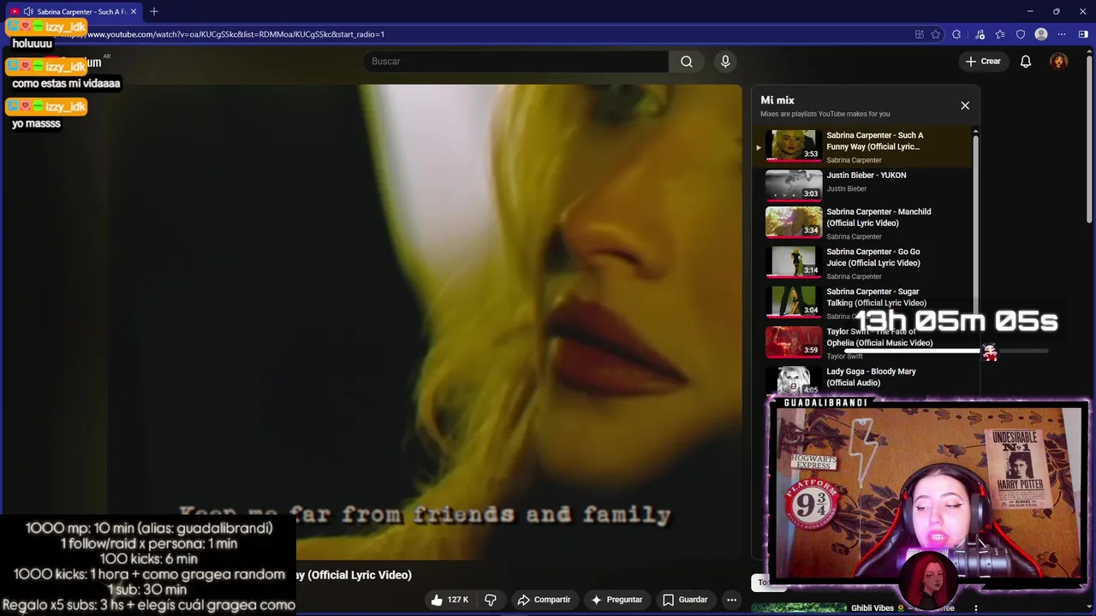Open a new browser tab
1096x616 pixels.
tap(154, 11)
